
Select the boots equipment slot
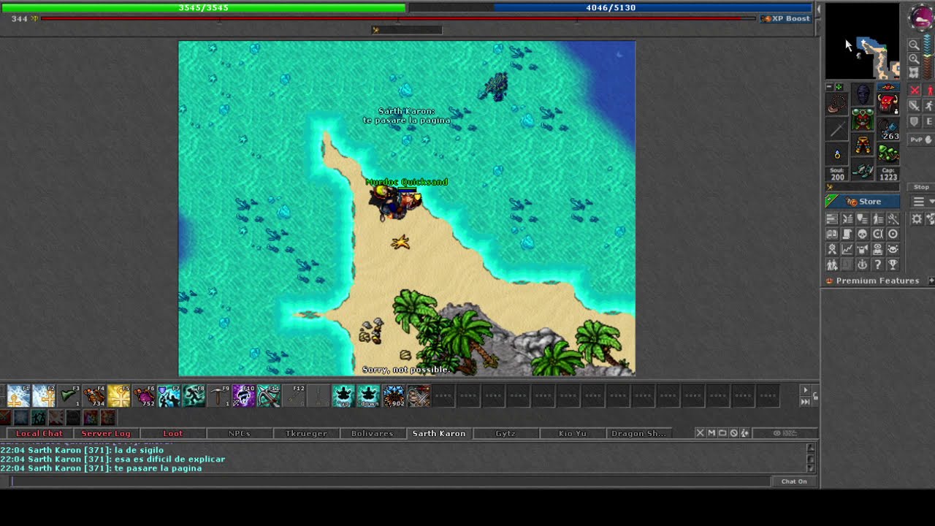tap(863, 169)
